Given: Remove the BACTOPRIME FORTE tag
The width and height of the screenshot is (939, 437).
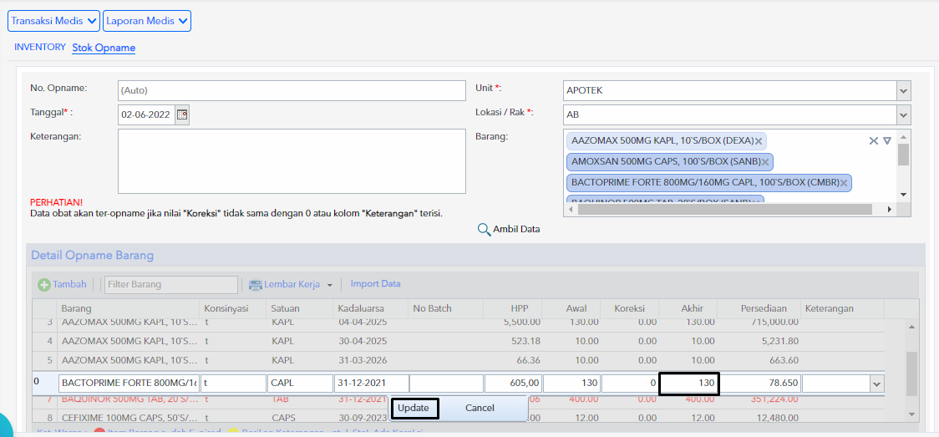Looking at the screenshot, I should coord(844,183).
